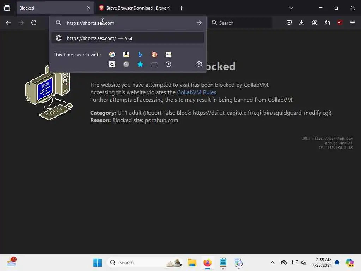Open network status tray icon

click(295, 263)
